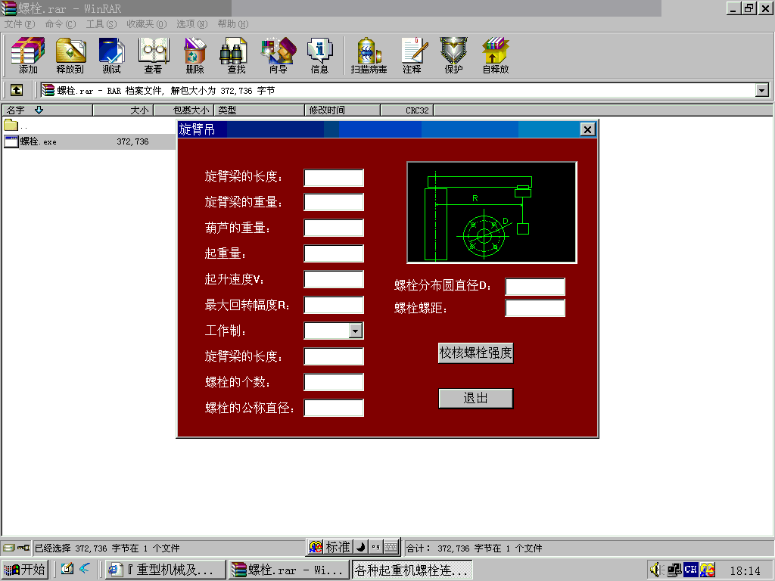
Task: Click the 测试 (Test archive) toolbar icon
Action: pos(111,51)
